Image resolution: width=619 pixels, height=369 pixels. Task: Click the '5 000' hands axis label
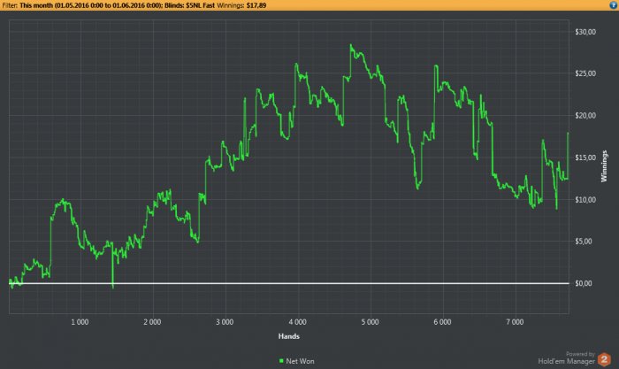(x=370, y=322)
